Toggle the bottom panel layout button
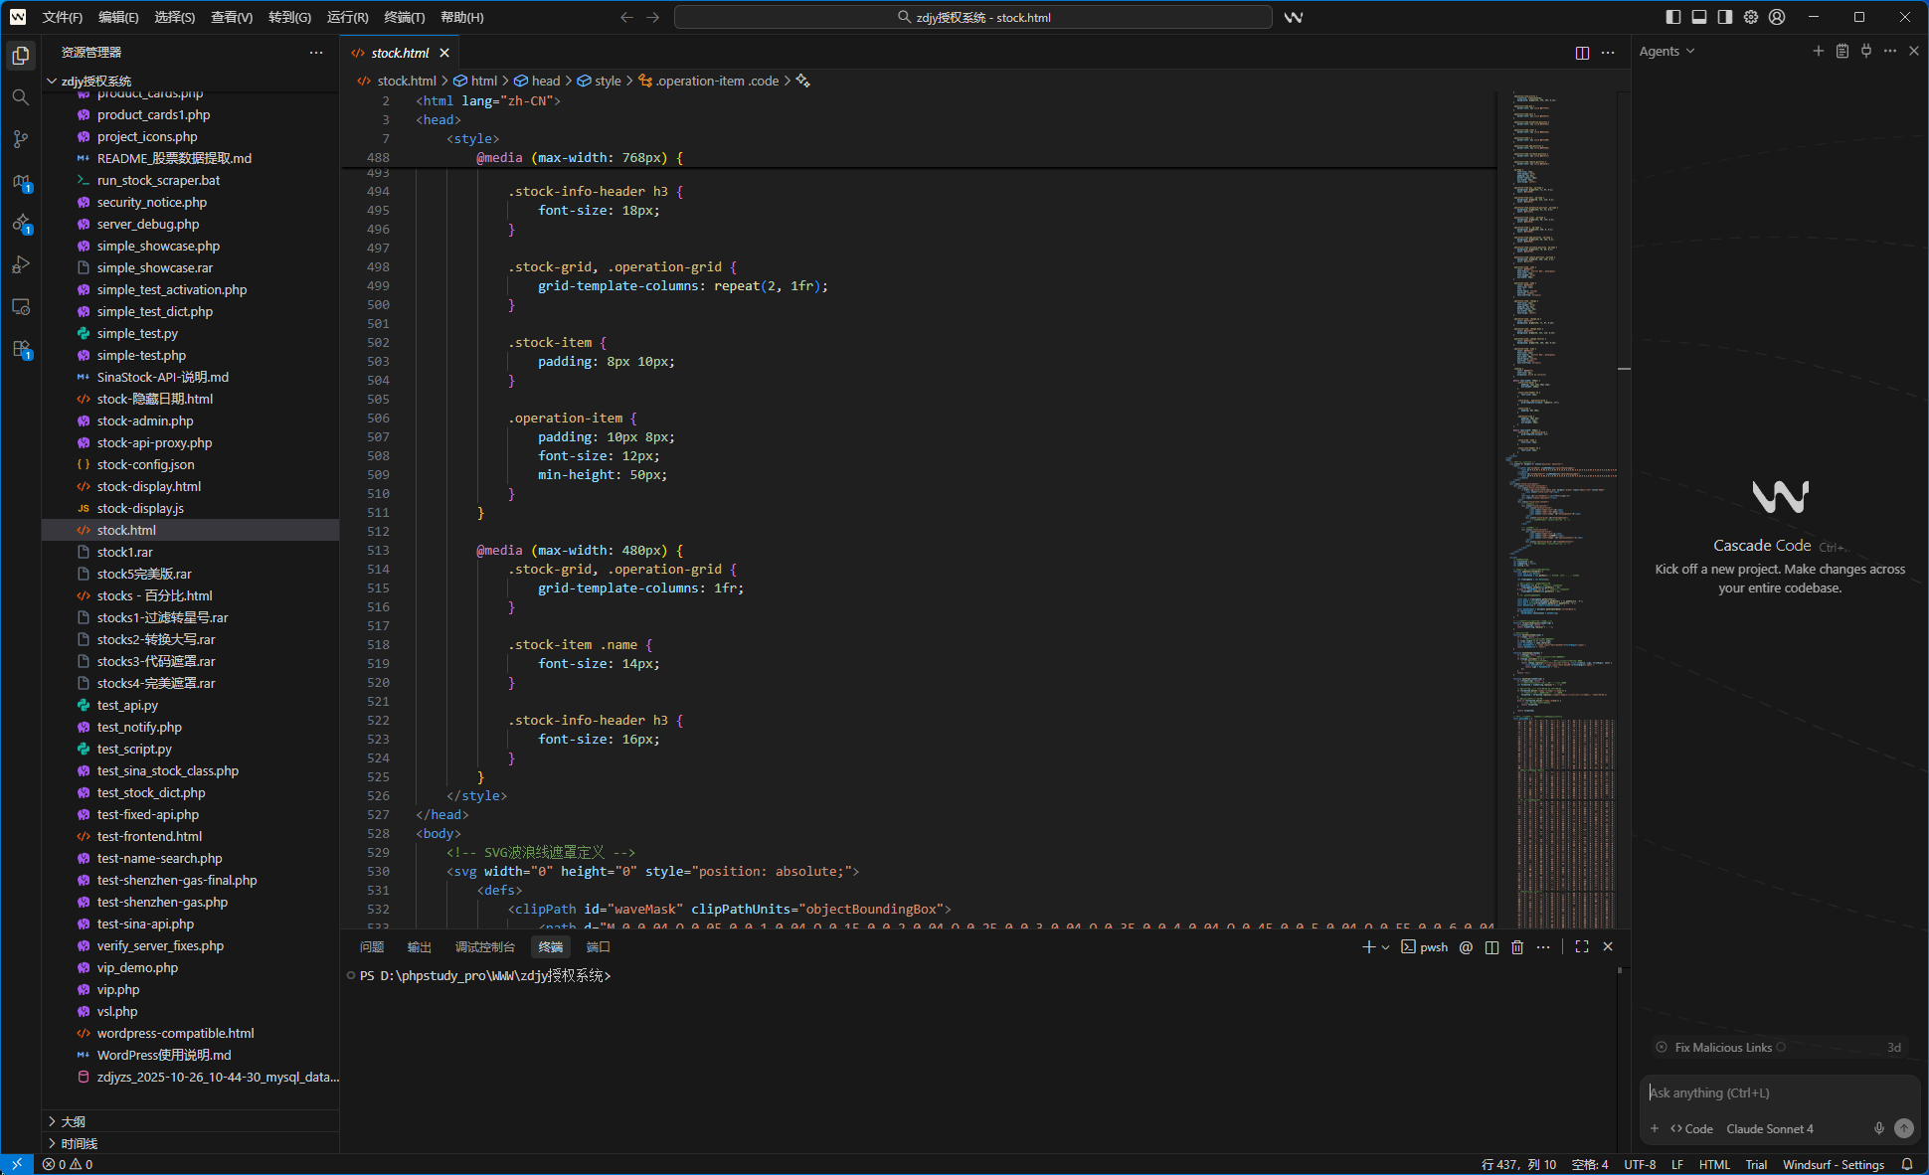The image size is (1929, 1175). coord(1699,17)
